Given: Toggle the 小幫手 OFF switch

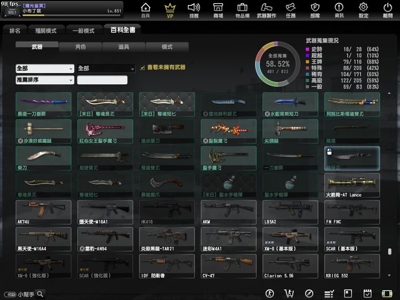Looking at the screenshot, I should 10,294.
